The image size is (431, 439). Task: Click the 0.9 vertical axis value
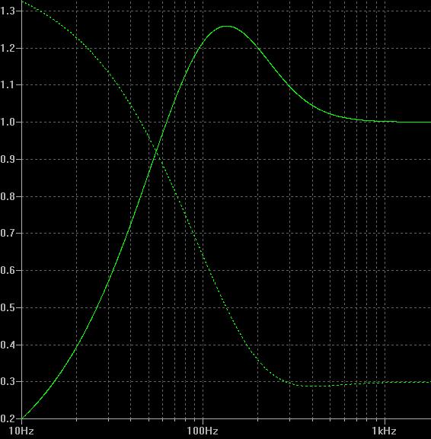click(x=8, y=159)
